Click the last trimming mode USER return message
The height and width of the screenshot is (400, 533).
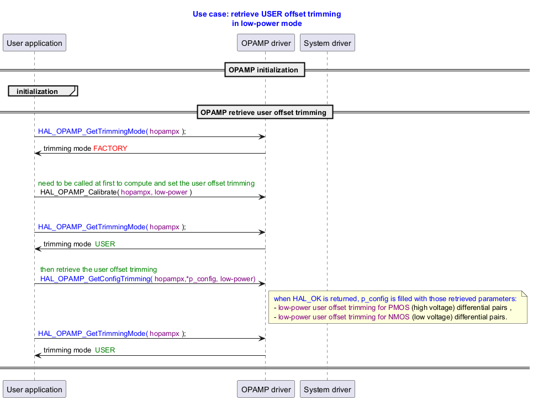(79, 350)
